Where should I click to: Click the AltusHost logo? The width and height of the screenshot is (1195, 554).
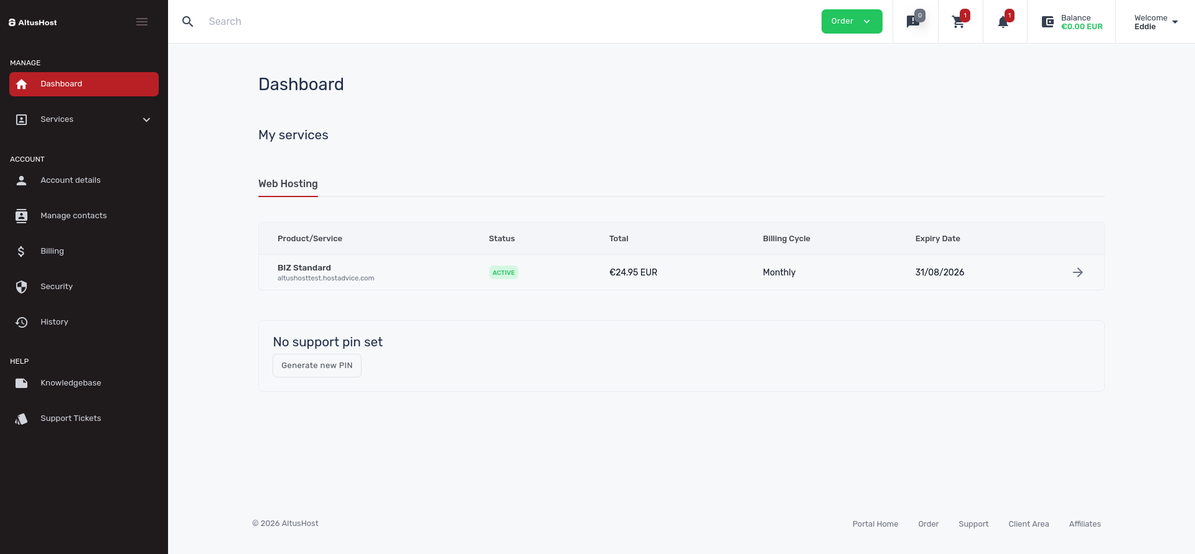coord(33,22)
